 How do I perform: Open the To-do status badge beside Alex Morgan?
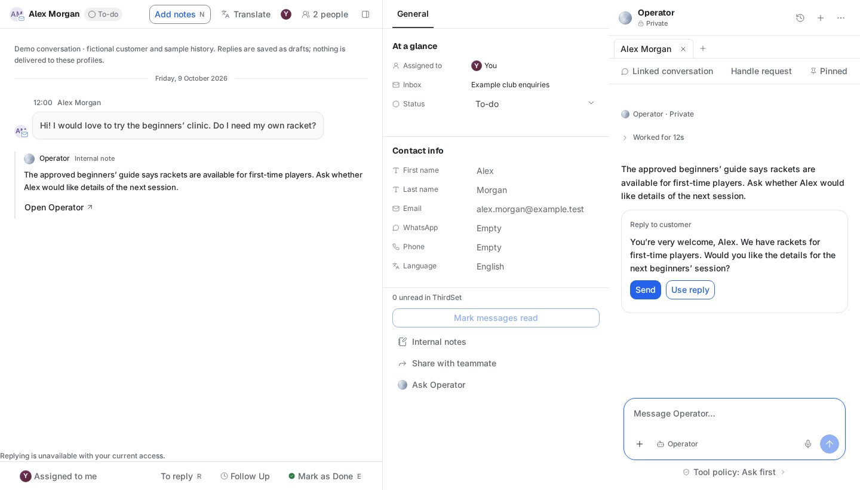pyautogui.click(x=103, y=14)
